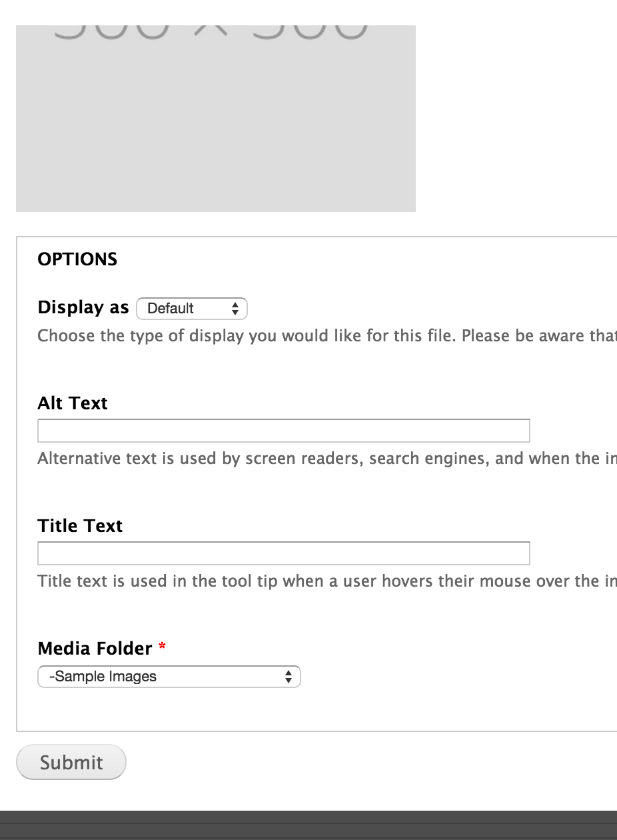Select the gray placeholder image preview

216,119
